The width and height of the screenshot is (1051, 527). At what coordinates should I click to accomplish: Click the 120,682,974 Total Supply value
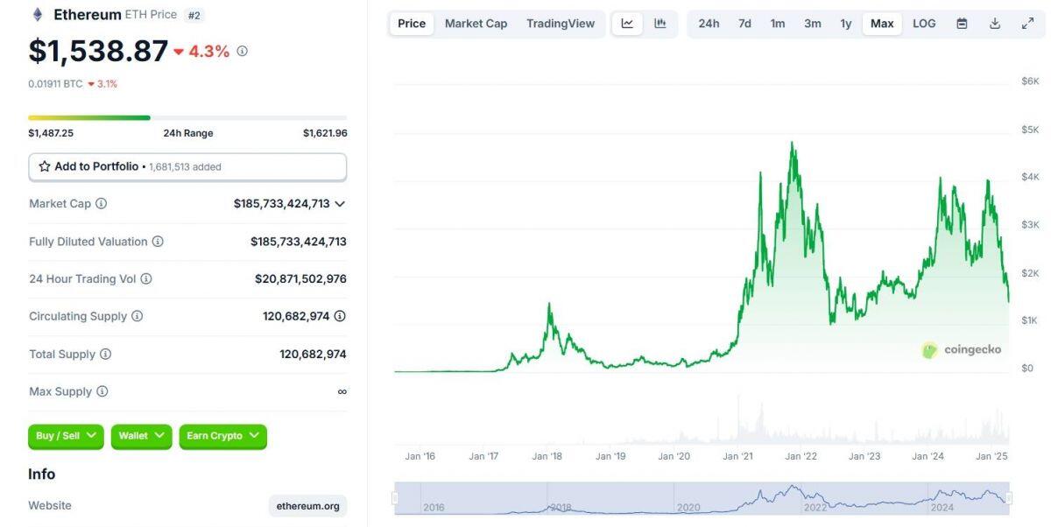pyautogui.click(x=313, y=355)
